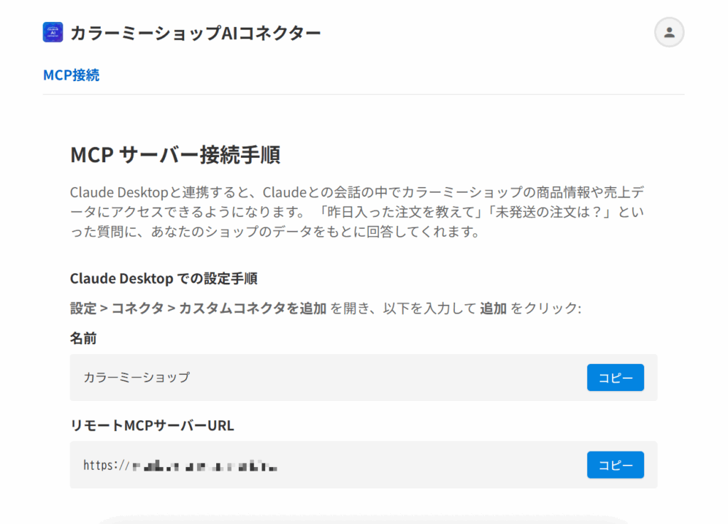Image resolution: width=728 pixels, height=524 pixels.
Task: Click the リモートMCPサーバーURL label
Action: coord(151,426)
